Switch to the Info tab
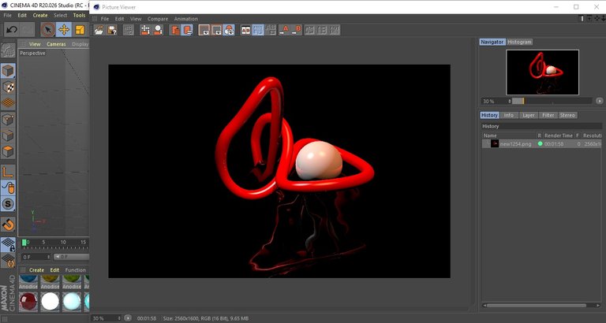Screen dimensions: 606x323 509,115
